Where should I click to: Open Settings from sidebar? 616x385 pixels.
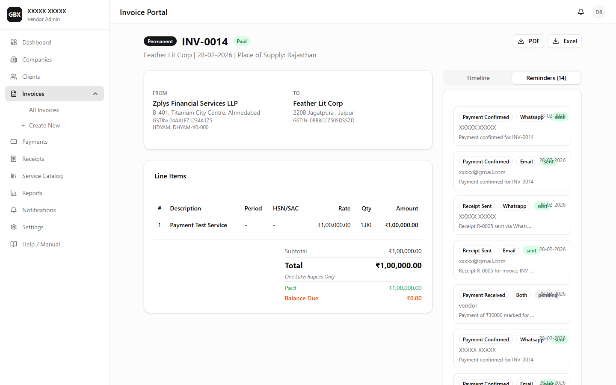point(33,227)
